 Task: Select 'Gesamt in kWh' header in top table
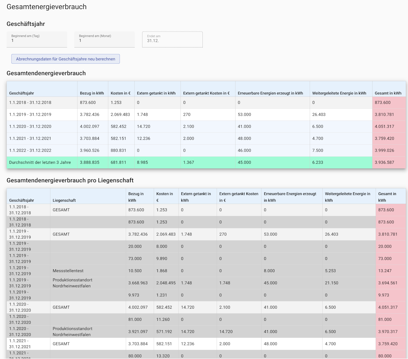(388, 93)
